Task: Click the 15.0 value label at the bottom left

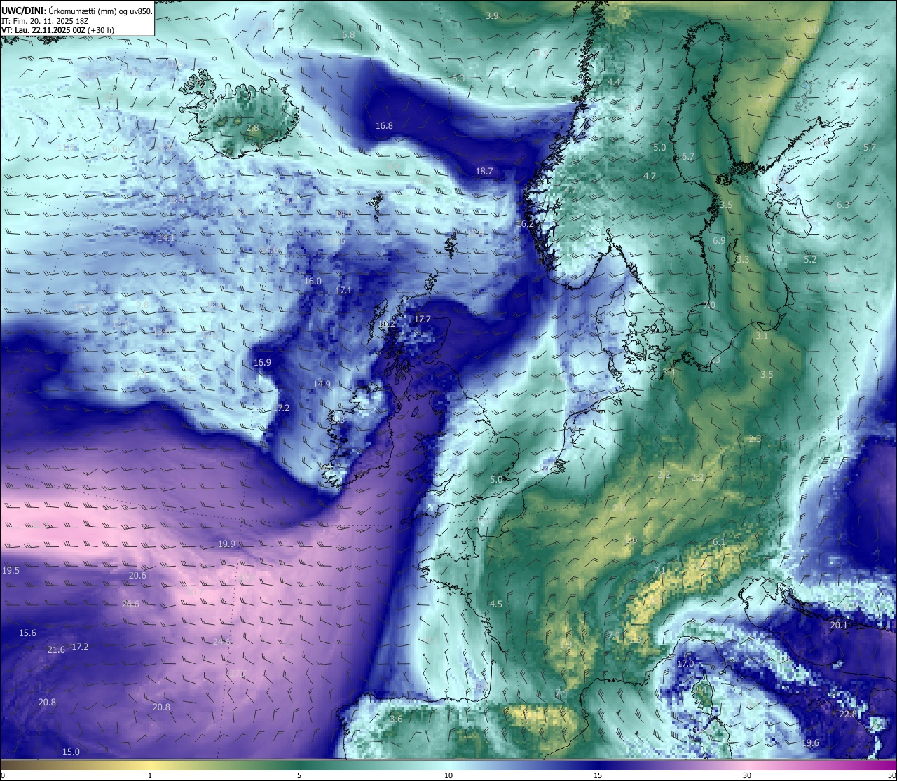Action: (x=71, y=752)
